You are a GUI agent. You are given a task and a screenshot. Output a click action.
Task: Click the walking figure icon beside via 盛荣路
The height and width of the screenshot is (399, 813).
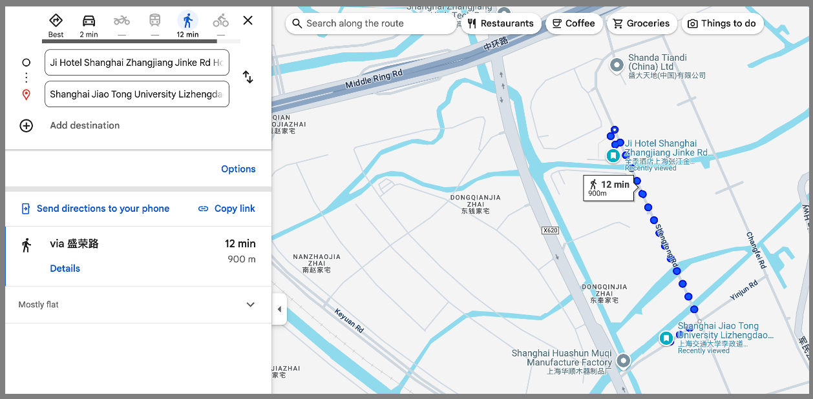pos(26,245)
